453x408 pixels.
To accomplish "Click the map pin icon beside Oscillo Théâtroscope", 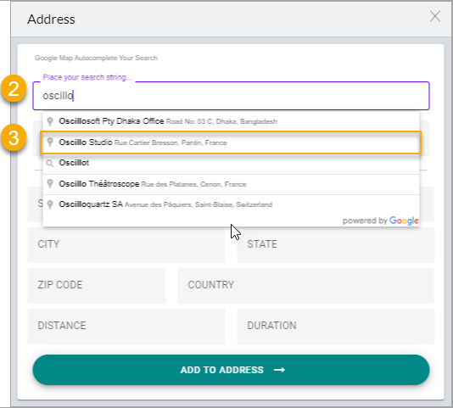I will tap(50, 184).
